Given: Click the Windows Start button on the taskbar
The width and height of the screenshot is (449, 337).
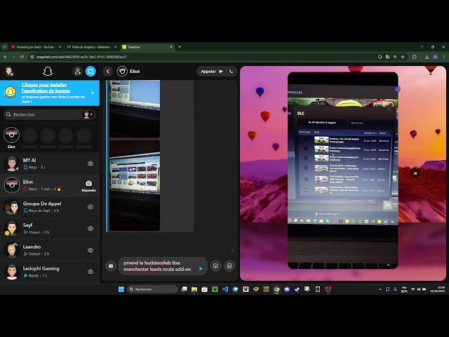Looking at the screenshot, I should click(121, 289).
